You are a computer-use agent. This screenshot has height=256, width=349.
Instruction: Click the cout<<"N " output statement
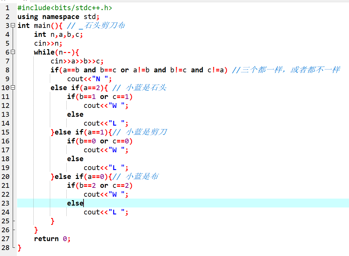[90, 79]
